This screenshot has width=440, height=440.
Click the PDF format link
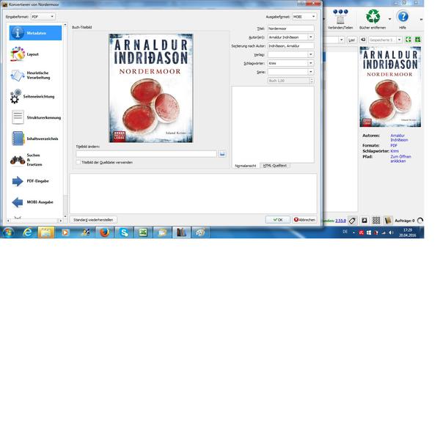coord(394,145)
